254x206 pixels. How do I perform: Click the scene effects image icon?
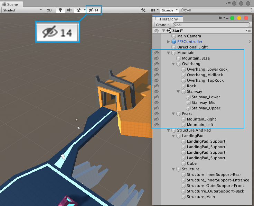(x=79, y=10)
